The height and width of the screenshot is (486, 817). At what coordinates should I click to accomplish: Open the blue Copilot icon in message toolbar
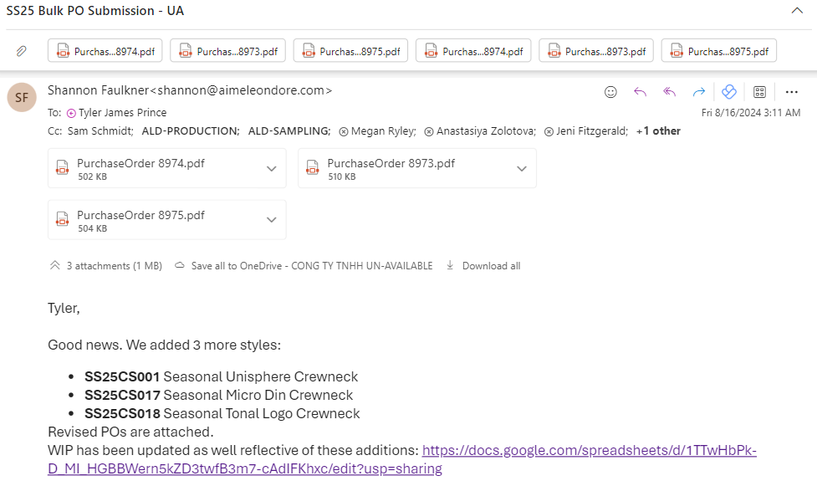coord(729,92)
